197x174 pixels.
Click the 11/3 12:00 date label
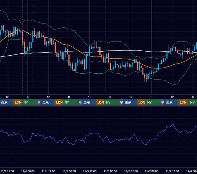(7, 171)
